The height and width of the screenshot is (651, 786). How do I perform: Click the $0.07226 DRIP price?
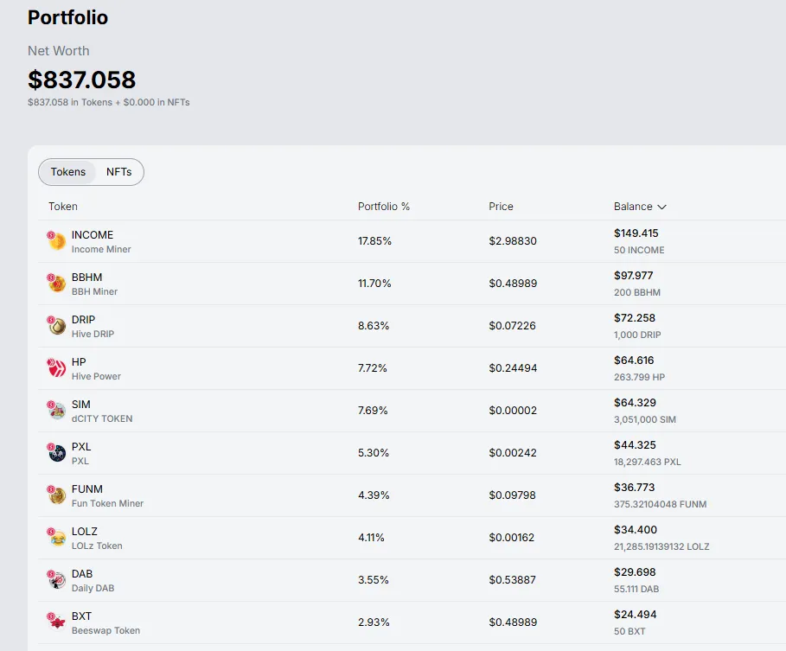[512, 326]
